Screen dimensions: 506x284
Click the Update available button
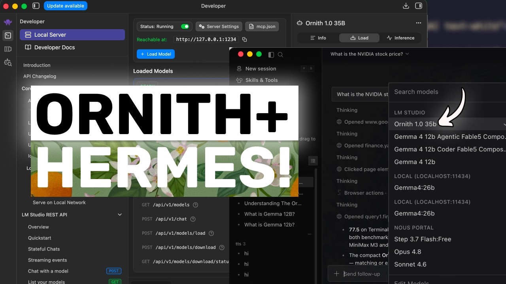pyautogui.click(x=66, y=6)
